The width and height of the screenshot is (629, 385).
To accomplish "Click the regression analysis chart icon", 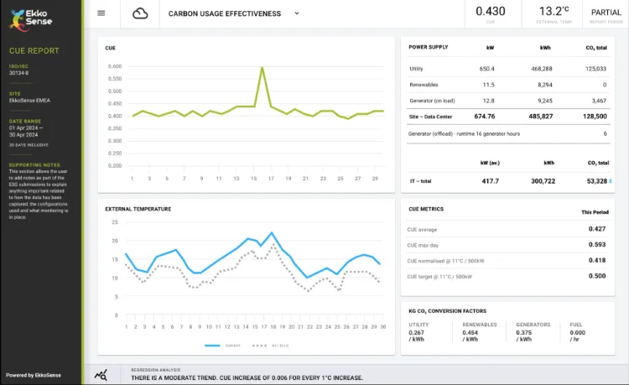I will point(101,376).
